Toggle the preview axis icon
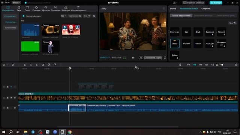 [207, 65]
